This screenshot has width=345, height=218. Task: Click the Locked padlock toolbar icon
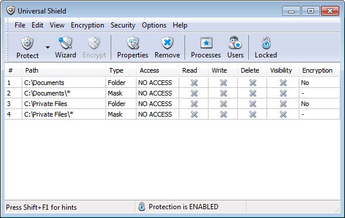tap(266, 43)
